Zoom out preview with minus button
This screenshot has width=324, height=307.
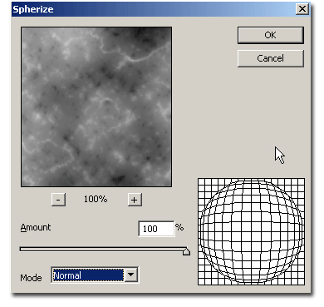point(58,200)
